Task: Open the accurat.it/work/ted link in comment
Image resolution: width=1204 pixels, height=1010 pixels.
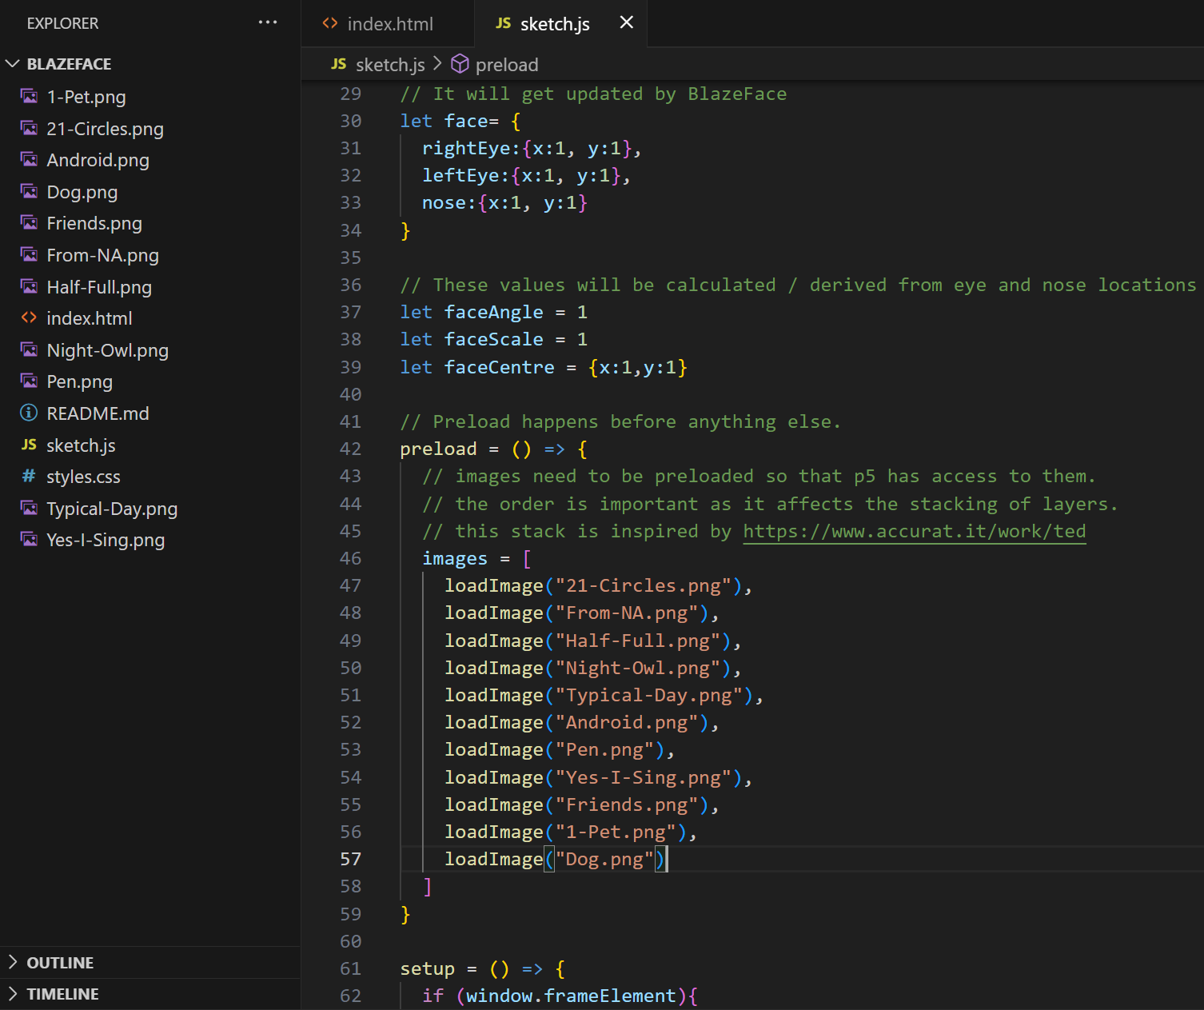Action: pyautogui.click(x=914, y=532)
